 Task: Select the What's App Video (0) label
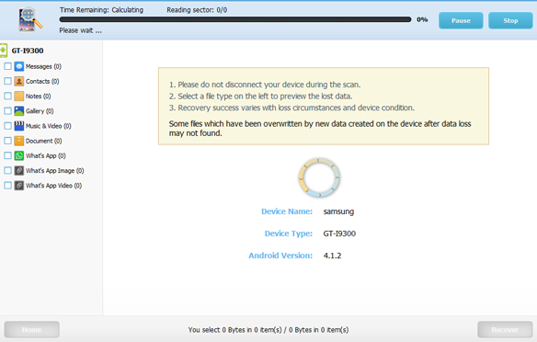click(53, 186)
